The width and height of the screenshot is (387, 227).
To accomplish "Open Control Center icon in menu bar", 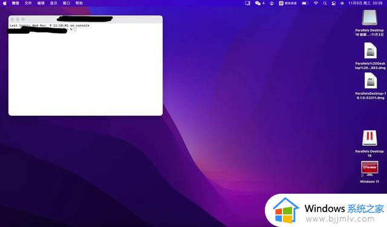I will [333, 3].
